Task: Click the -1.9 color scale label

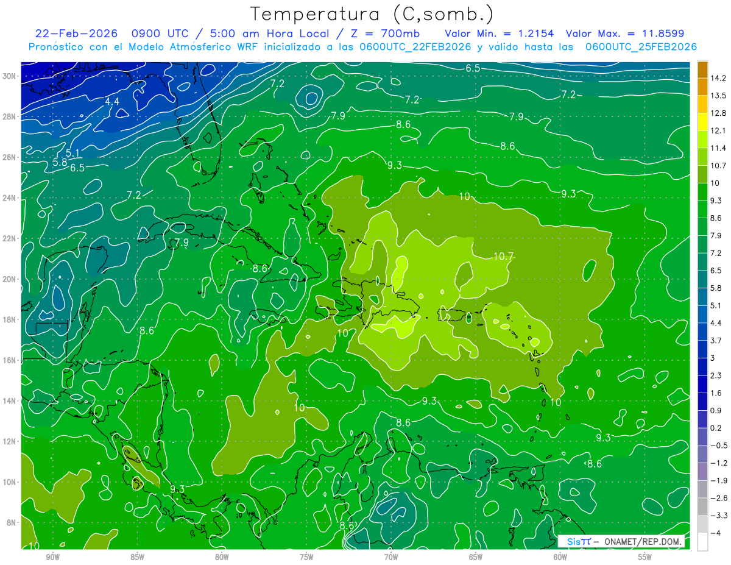Action: pyautogui.click(x=718, y=480)
